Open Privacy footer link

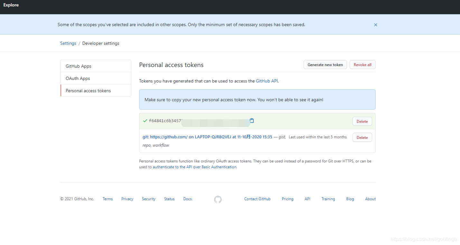[x=127, y=199]
